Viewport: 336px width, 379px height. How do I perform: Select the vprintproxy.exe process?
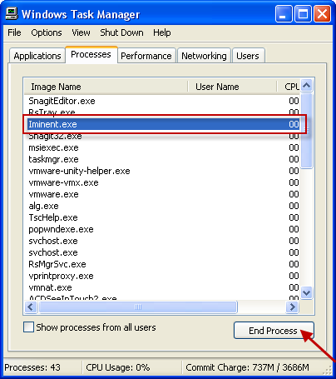click(x=163, y=276)
